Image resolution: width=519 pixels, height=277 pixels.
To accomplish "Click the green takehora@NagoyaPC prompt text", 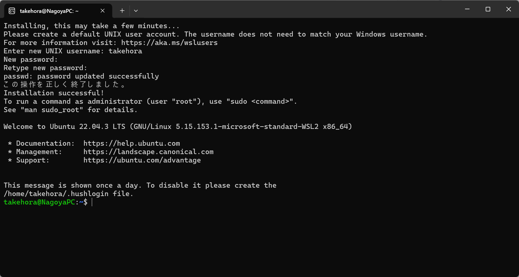I will click(x=39, y=202).
